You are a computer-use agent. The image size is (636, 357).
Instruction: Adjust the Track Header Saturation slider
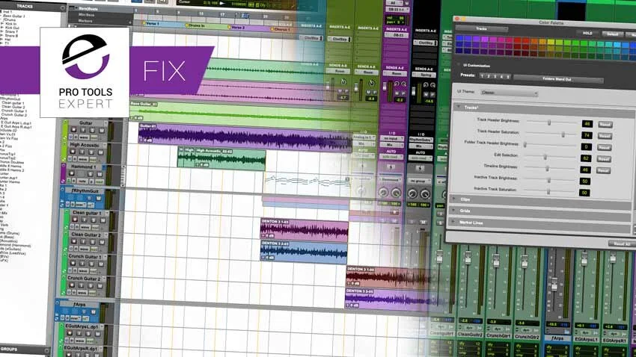click(563, 134)
